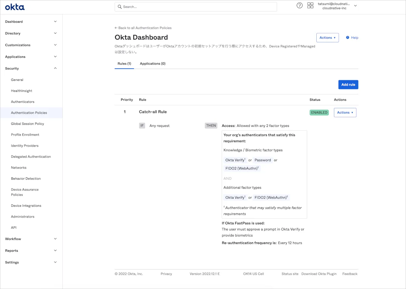The image size is (406, 289).
Task: Expand the user account menu chevron
Action: (x=355, y=6)
